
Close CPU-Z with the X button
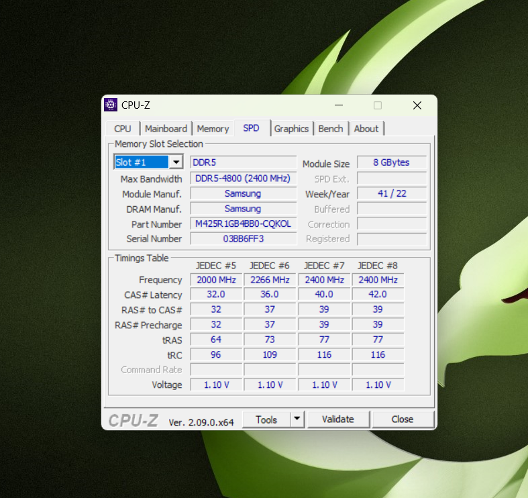click(417, 105)
